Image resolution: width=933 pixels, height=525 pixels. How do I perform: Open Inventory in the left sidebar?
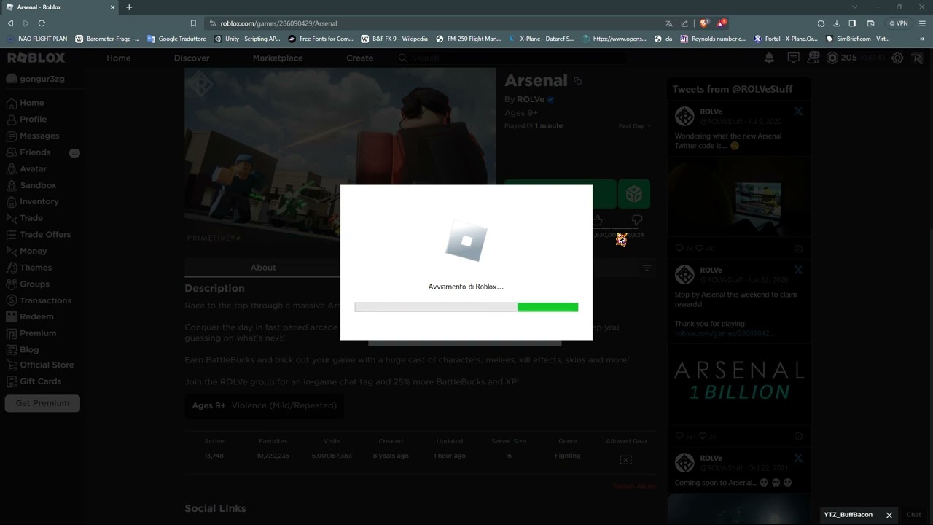(x=39, y=201)
